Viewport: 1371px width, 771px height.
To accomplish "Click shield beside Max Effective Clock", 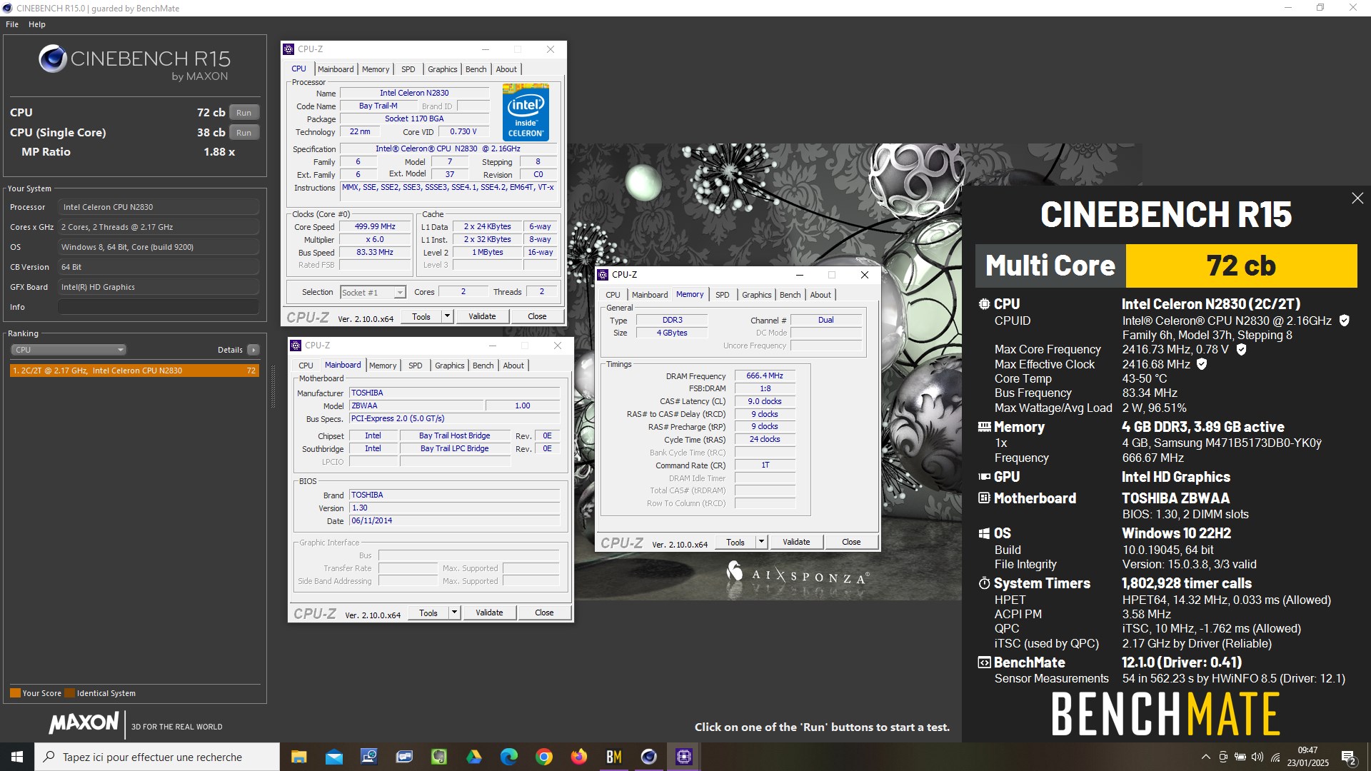I will tap(1202, 364).
